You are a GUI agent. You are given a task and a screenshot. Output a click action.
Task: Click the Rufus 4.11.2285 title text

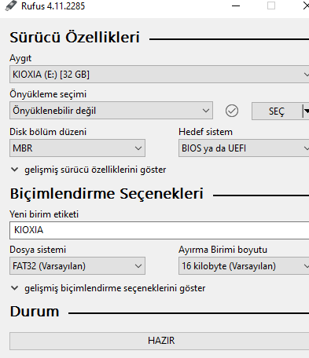pos(53,6)
